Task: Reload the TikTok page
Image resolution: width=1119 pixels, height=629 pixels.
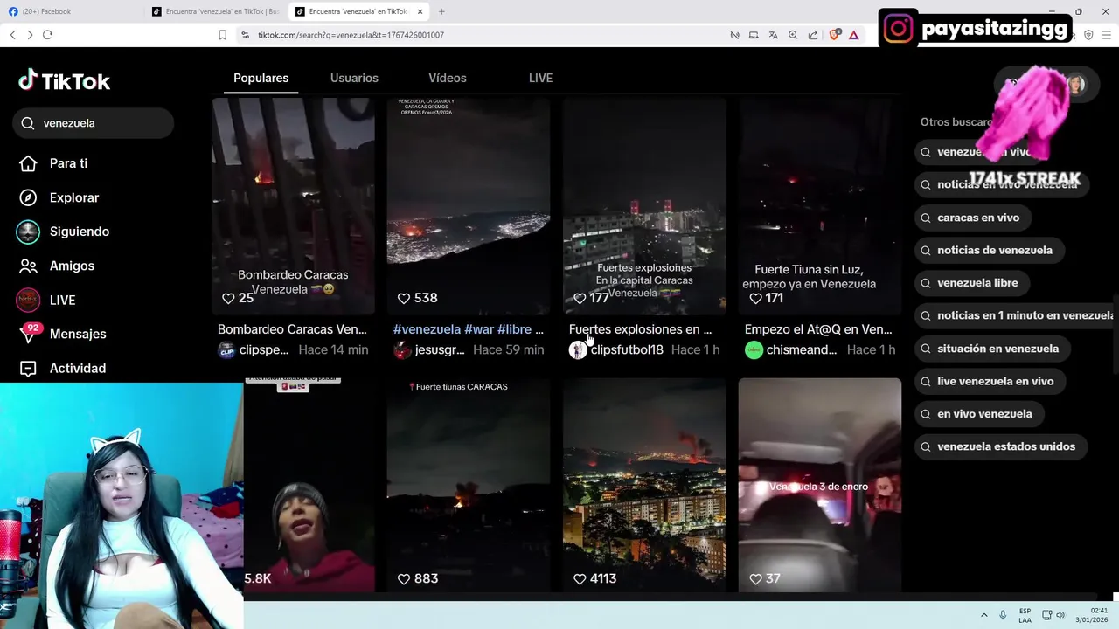Action: [47, 35]
